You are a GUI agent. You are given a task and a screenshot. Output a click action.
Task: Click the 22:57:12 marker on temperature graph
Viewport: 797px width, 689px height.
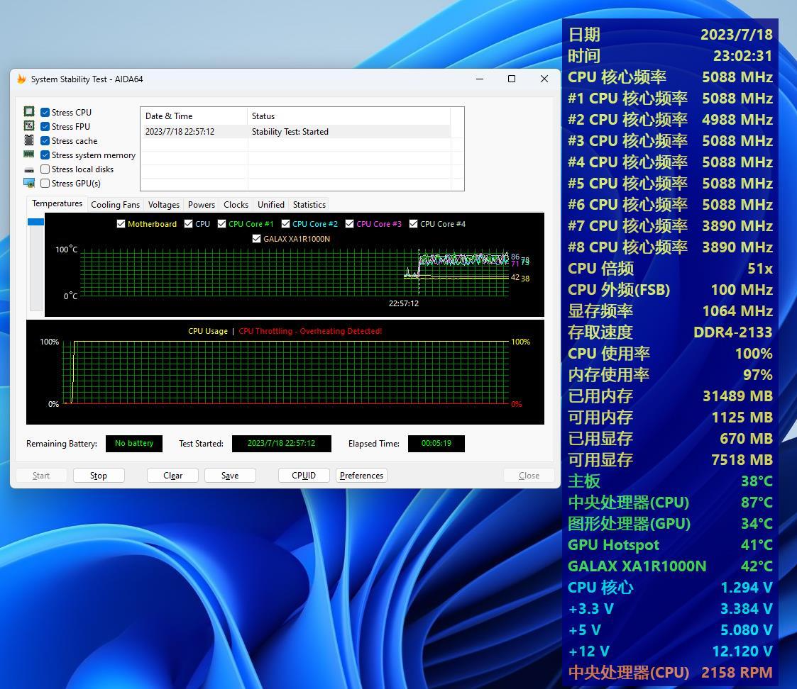coord(404,303)
